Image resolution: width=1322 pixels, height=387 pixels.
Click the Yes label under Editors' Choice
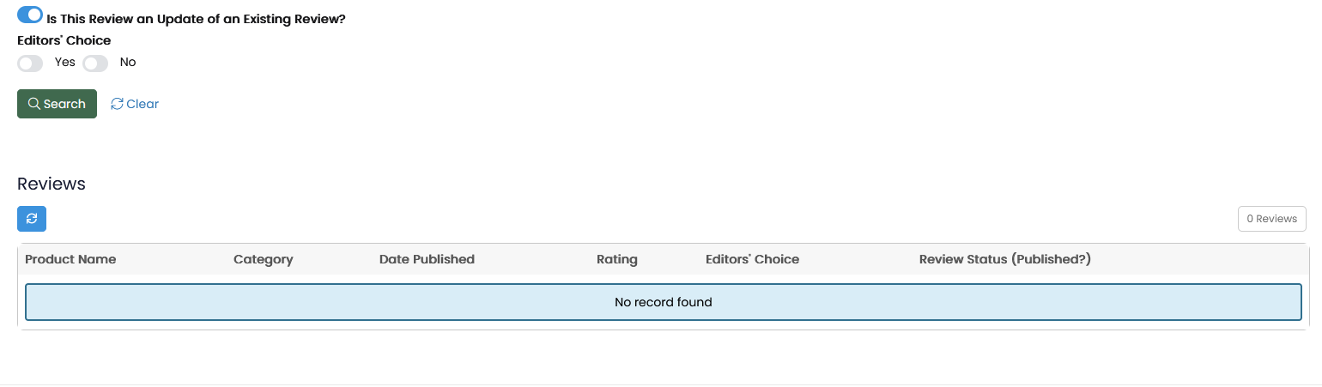(65, 62)
